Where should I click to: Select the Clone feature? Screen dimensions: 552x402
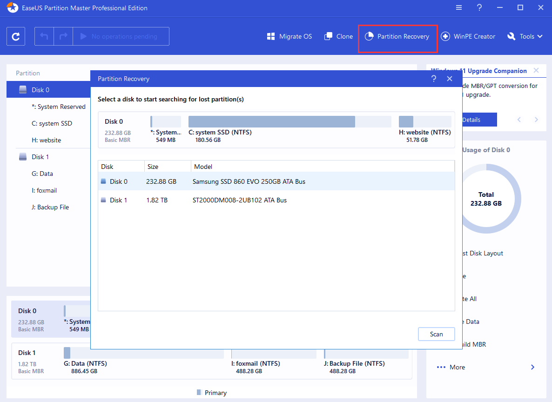(338, 36)
